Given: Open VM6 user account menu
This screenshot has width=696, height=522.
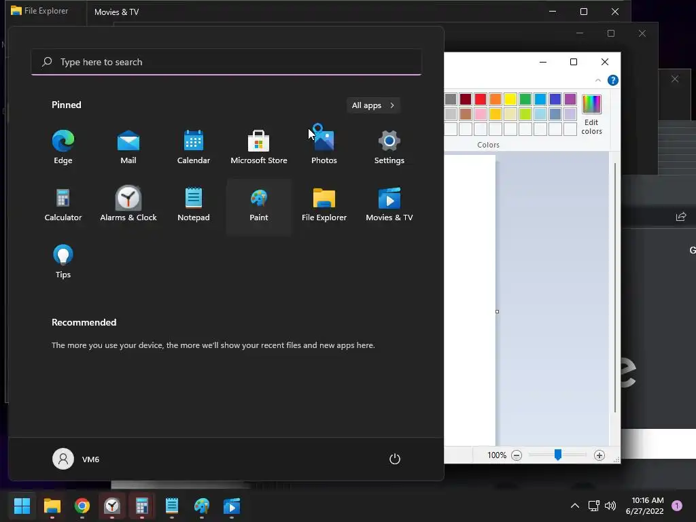Looking at the screenshot, I should pos(76,459).
